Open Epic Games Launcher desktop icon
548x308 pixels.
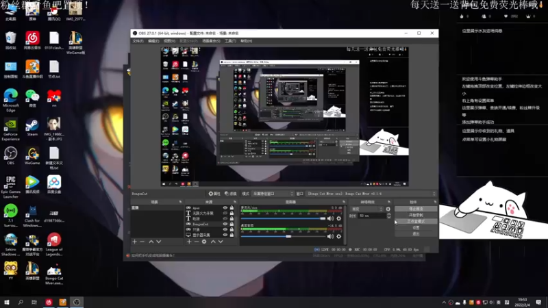(10, 187)
